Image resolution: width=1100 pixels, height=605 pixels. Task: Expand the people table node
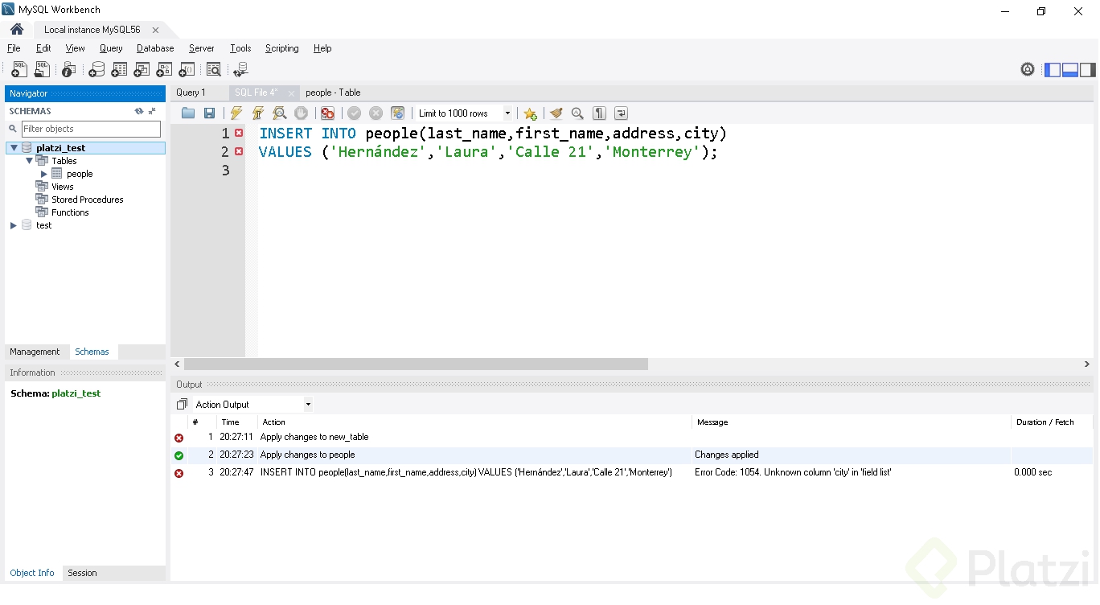[x=44, y=174]
